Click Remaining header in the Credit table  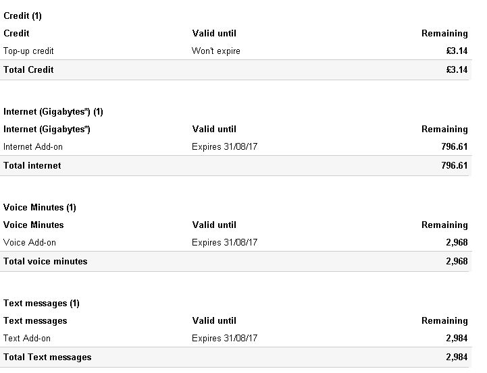(444, 34)
